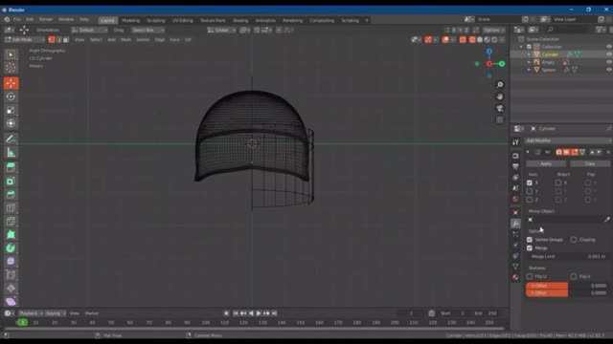
Task: Enable Mirror Axis Z checkbox
Action: coord(530,200)
